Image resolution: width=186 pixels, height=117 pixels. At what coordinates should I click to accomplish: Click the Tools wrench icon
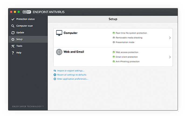[x=13, y=46]
